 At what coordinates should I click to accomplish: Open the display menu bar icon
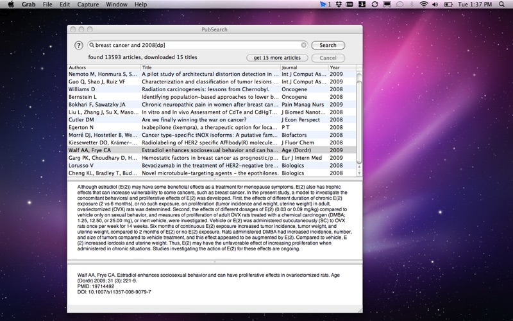[x=387, y=4]
